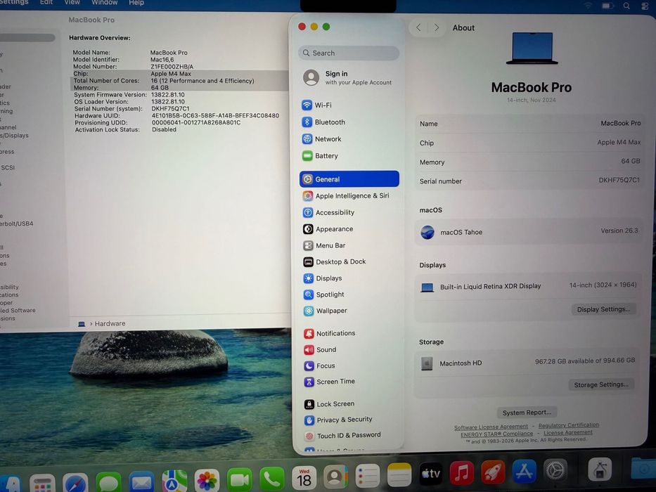Select General in the sidebar

[349, 179]
